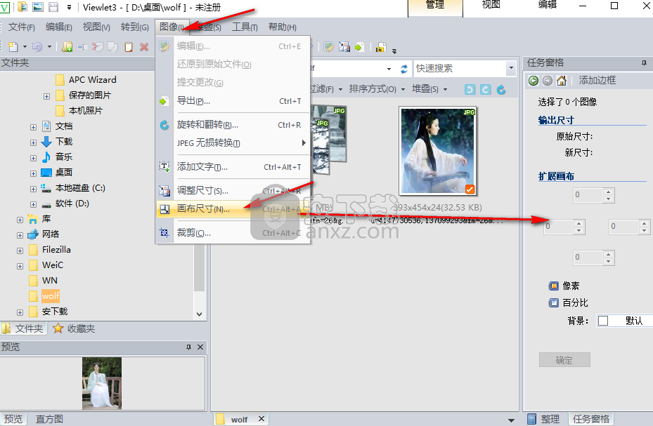Select the wolf folder in the tree

coord(51,296)
